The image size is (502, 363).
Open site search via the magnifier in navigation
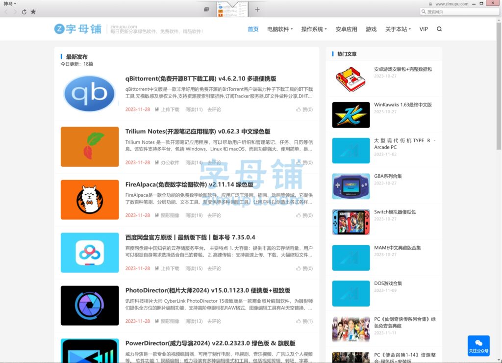click(x=439, y=29)
